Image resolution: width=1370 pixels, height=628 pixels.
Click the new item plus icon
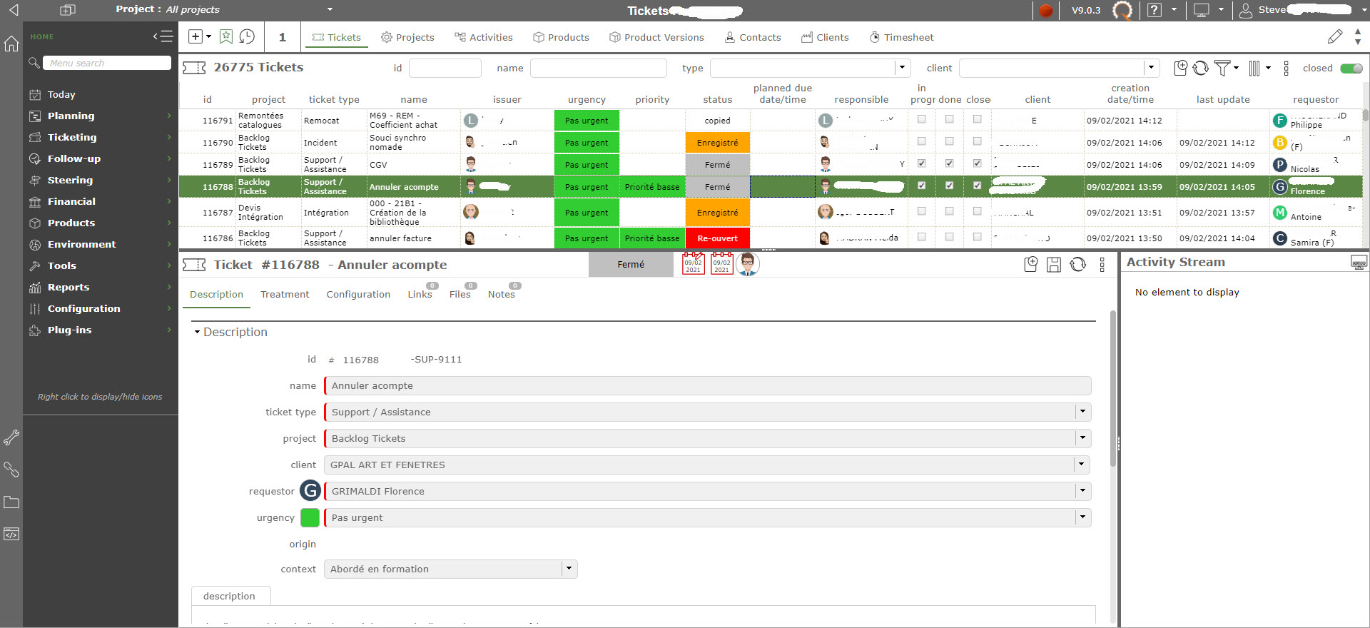click(x=195, y=36)
